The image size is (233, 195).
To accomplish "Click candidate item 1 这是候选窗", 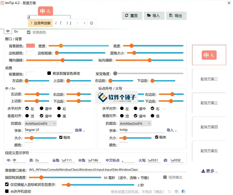I will coord(40,23).
